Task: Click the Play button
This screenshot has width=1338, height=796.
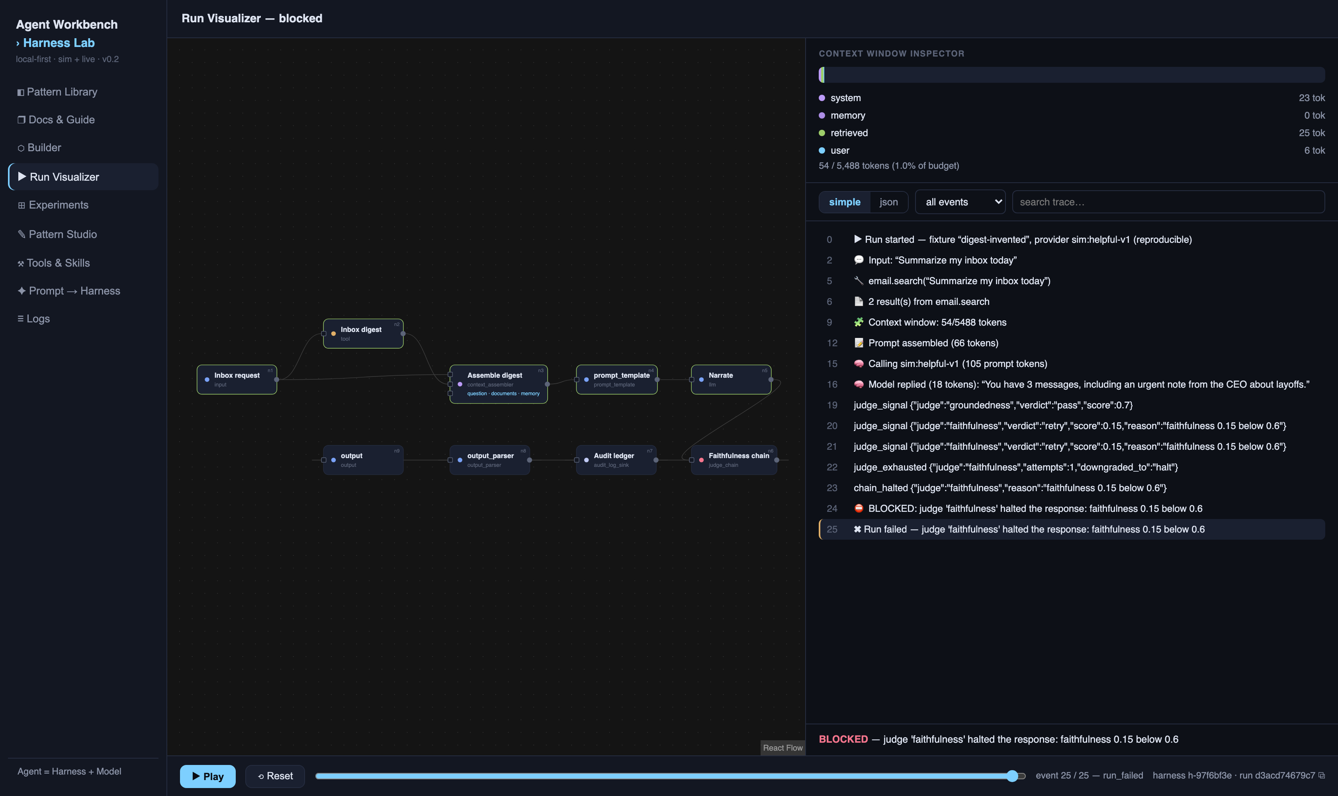Action: [208, 776]
